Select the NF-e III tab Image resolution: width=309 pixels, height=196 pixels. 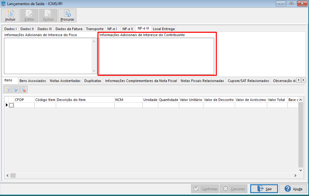pos(143,28)
